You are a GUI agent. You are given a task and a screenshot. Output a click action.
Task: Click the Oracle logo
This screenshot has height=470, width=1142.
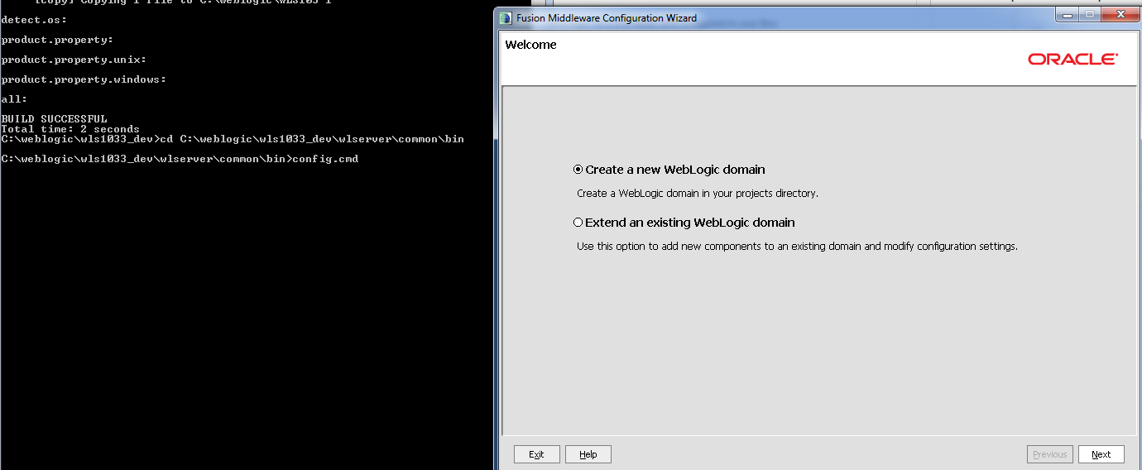[x=1072, y=60]
